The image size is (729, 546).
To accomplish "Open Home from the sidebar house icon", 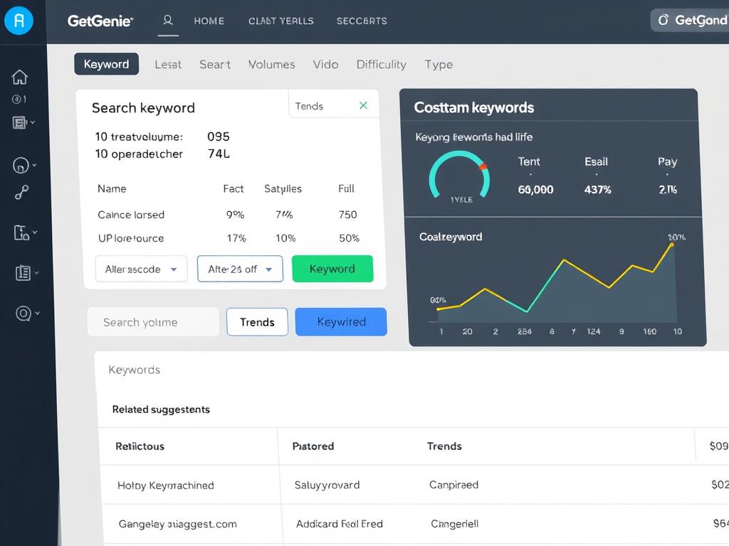I will 20,77.
